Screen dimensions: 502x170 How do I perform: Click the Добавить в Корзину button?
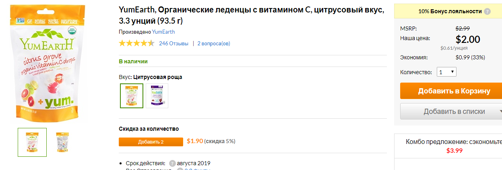[451, 91]
